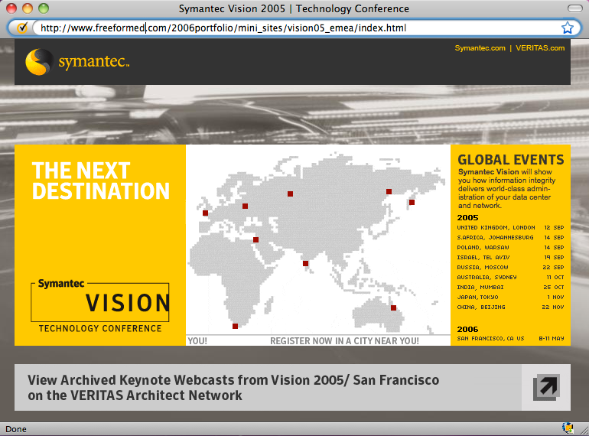Click View Archived Keynote Webcasts banner text
Image resolution: width=589 pixels, height=436 pixels.
pos(233,388)
